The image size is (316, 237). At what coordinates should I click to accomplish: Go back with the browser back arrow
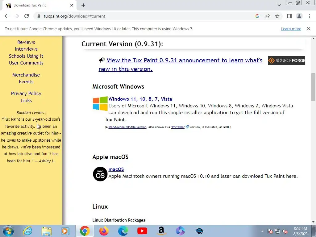pos(7,16)
